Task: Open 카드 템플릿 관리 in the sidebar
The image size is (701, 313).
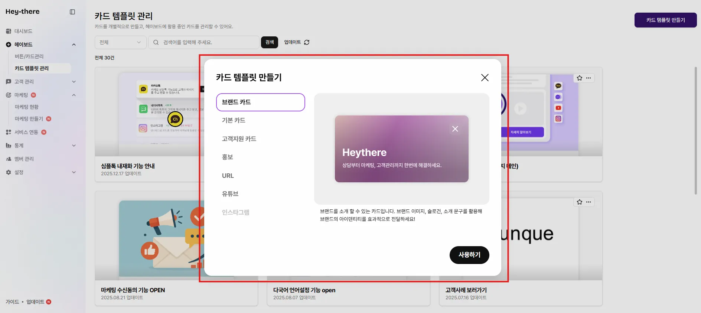Action: tap(41, 68)
